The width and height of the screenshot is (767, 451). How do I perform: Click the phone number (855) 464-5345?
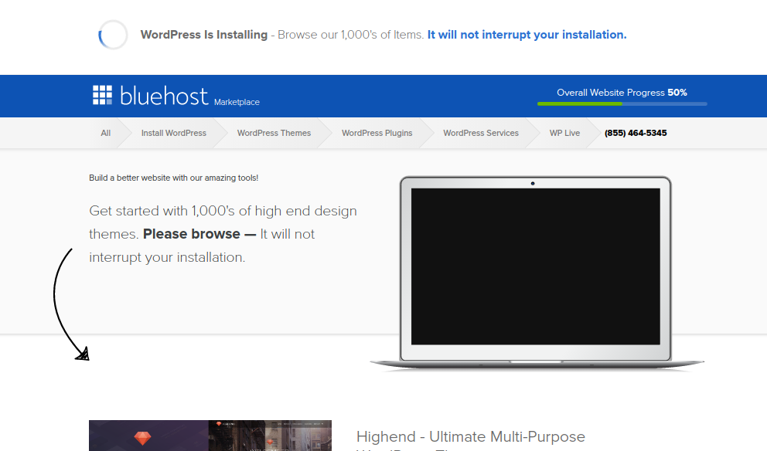[636, 133]
